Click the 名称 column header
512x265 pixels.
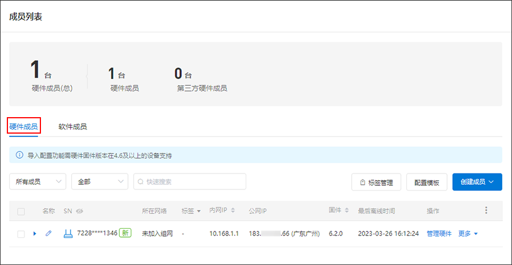tap(48, 211)
